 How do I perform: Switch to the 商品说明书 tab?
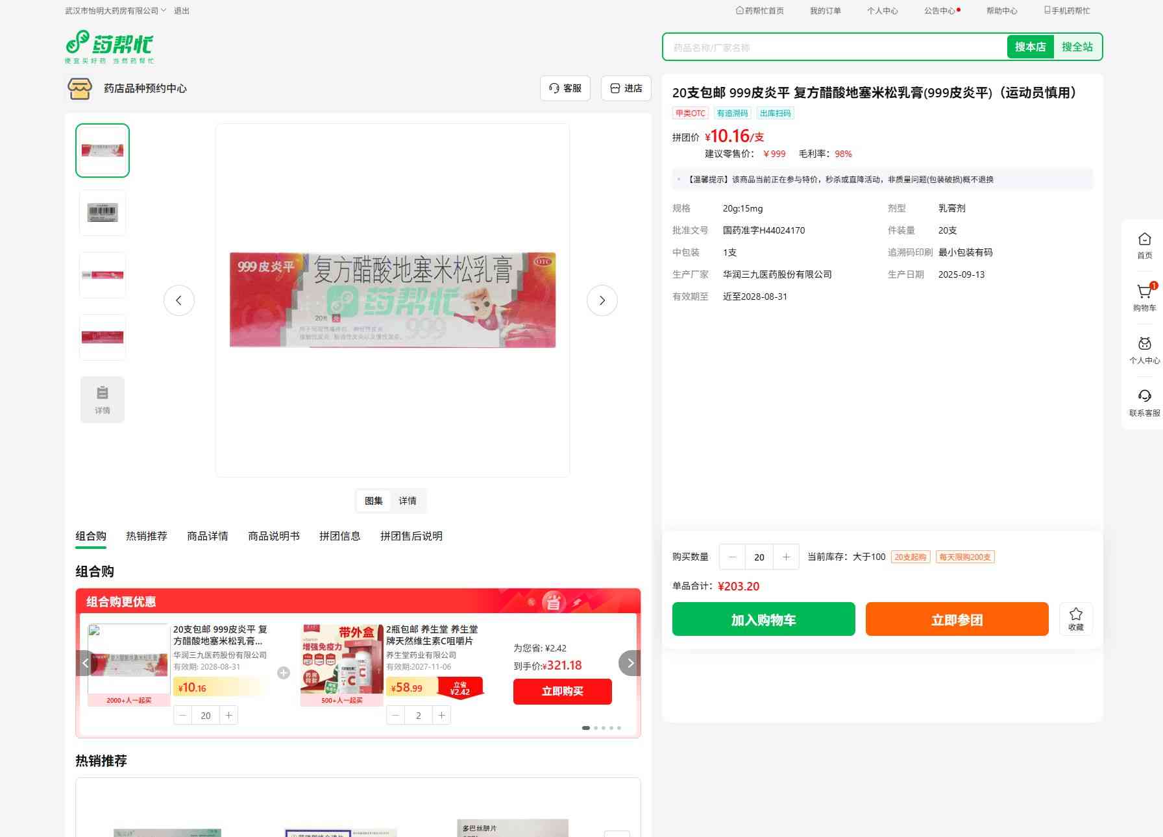(x=273, y=536)
